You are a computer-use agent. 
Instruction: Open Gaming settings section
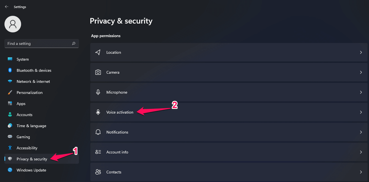tap(23, 137)
